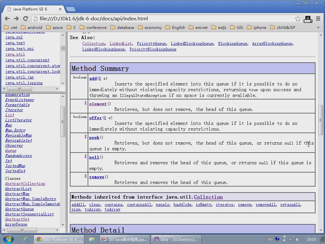The height and width of the screenshot is (244, 325).
Task: Click the extension icon beside the star
Action: tap(308, 19)
